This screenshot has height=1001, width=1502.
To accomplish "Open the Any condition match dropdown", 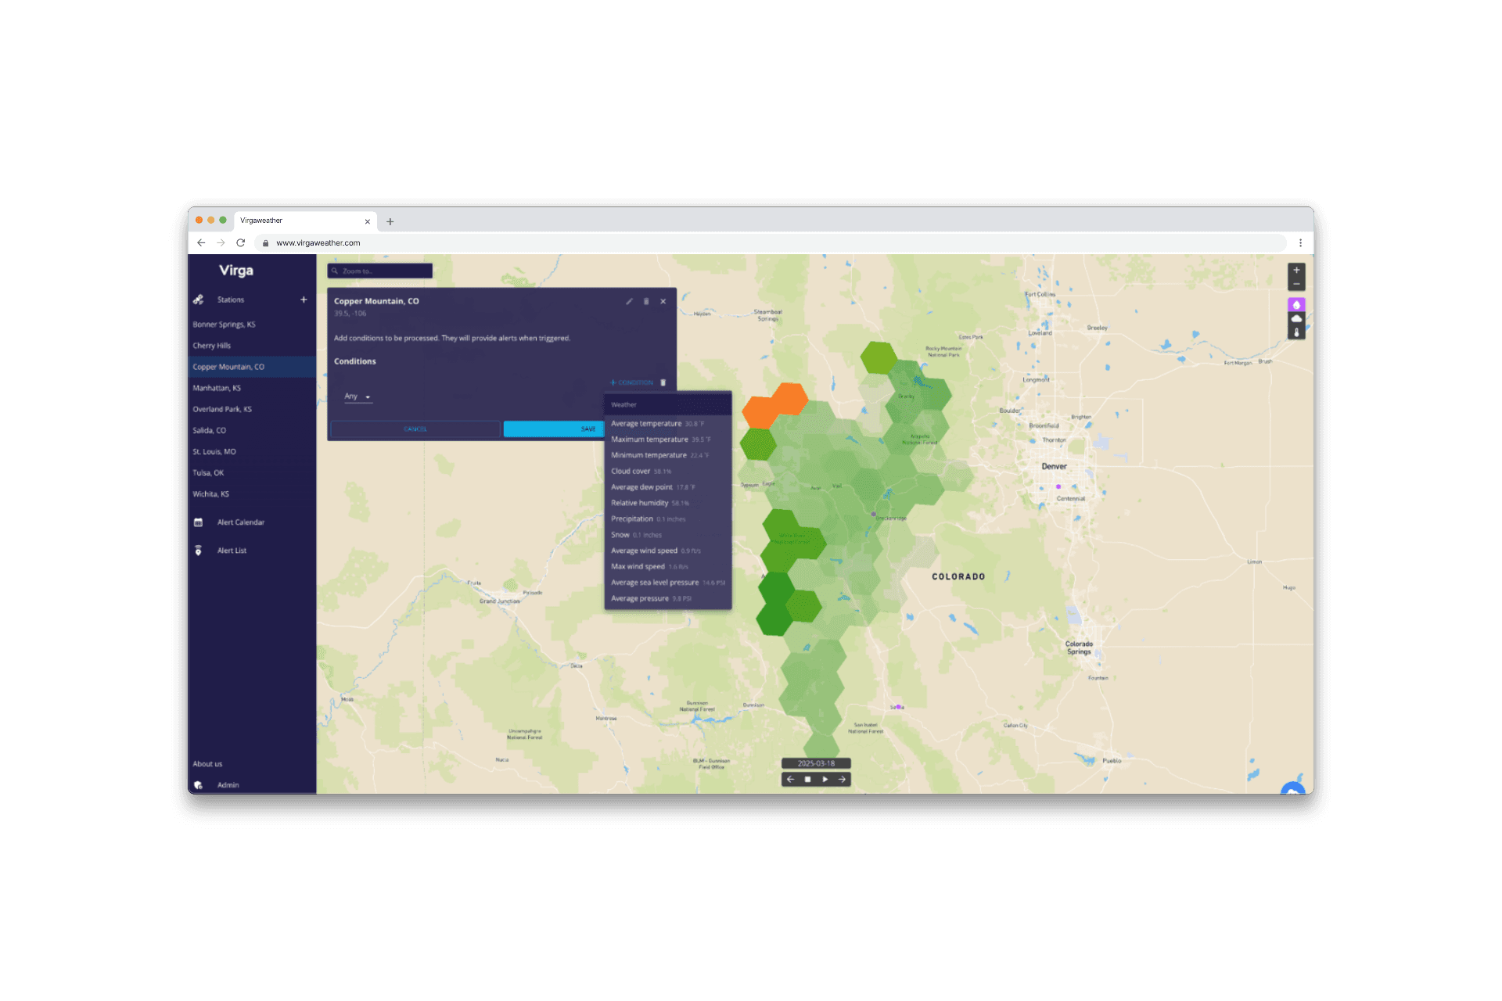I will (358, 397).
